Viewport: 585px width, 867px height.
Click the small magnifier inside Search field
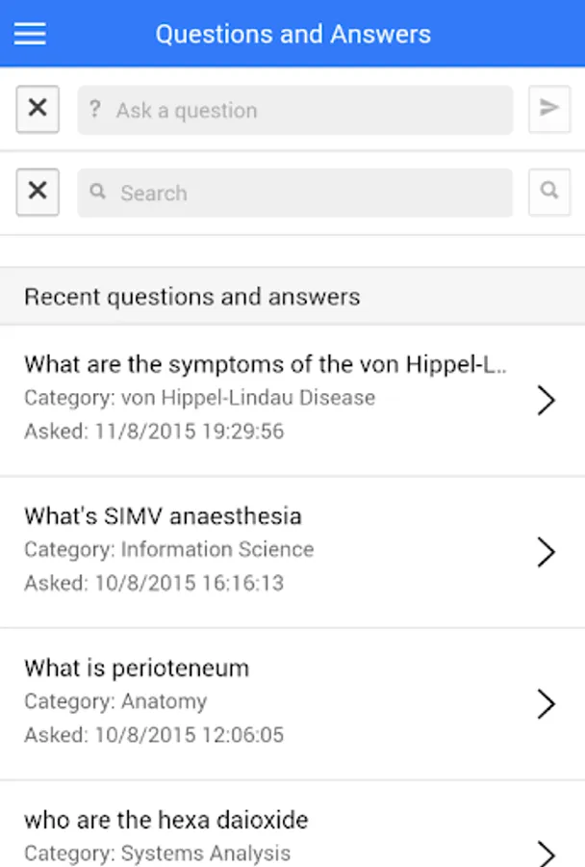[97, 193]
